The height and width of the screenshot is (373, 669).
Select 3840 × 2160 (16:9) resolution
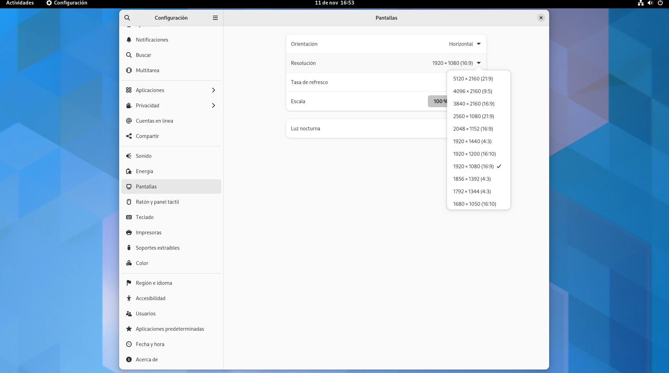[474, 104]
